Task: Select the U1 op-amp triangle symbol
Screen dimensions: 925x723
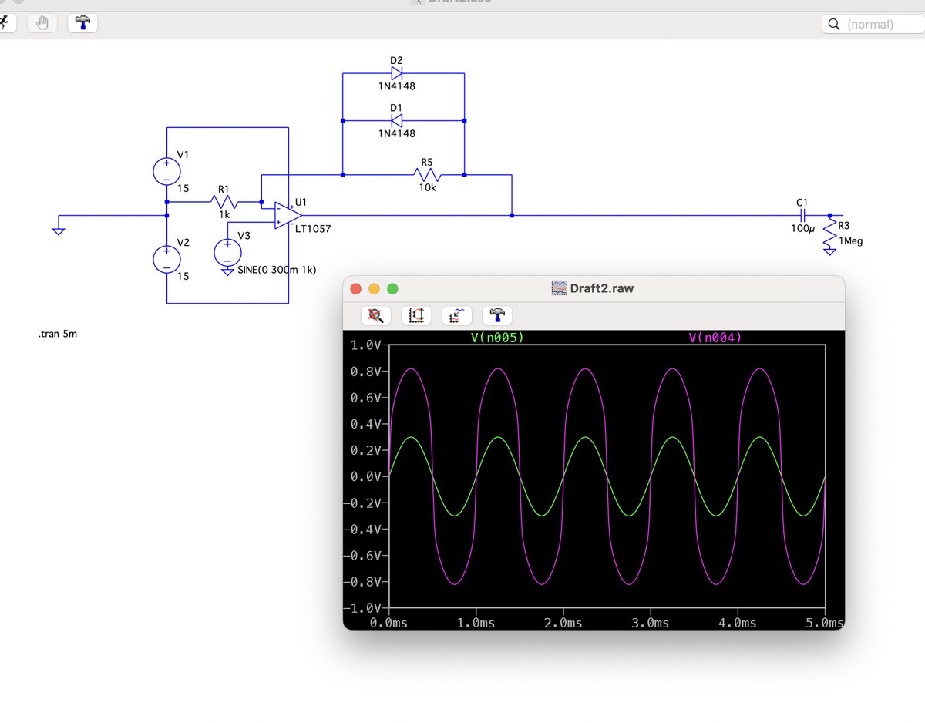Action: [288, 216]
